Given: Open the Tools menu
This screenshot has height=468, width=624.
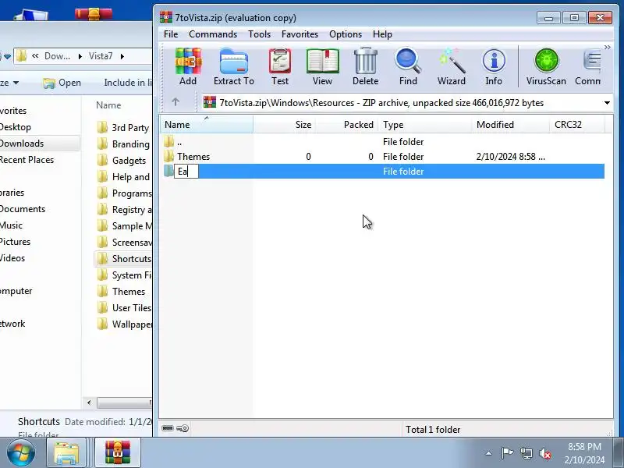Looking at the screenshot, I should coord(260,34).
